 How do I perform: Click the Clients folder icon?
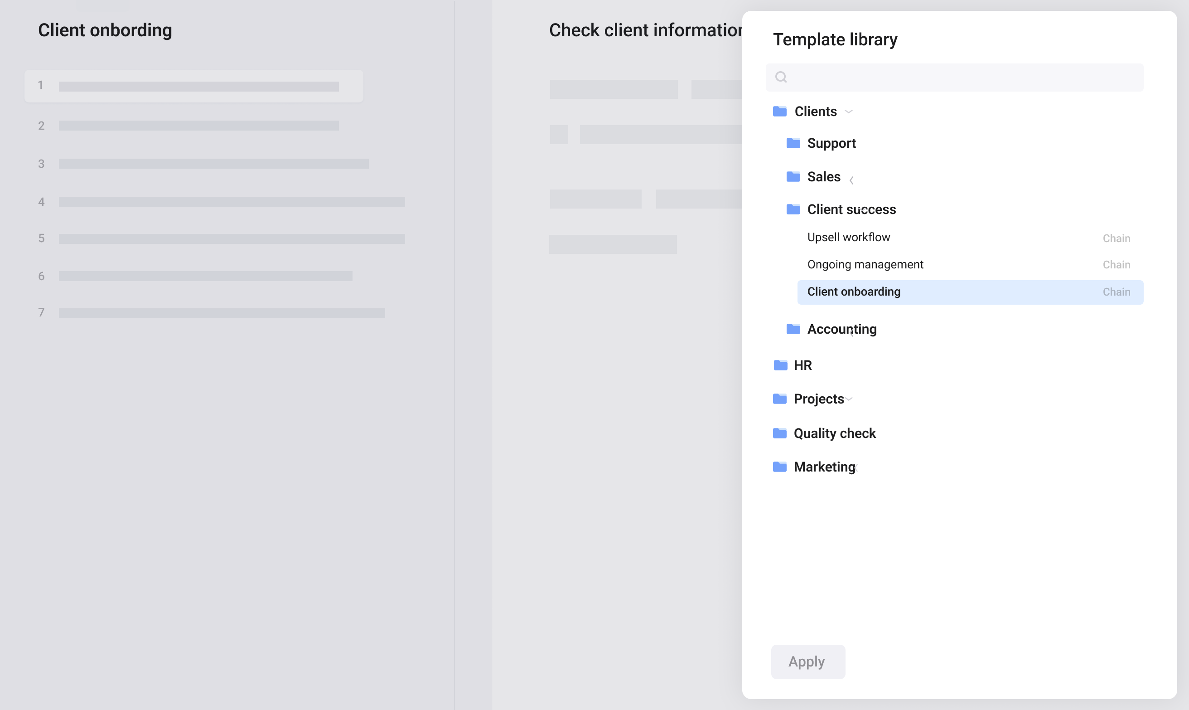(x=780, y=112)
